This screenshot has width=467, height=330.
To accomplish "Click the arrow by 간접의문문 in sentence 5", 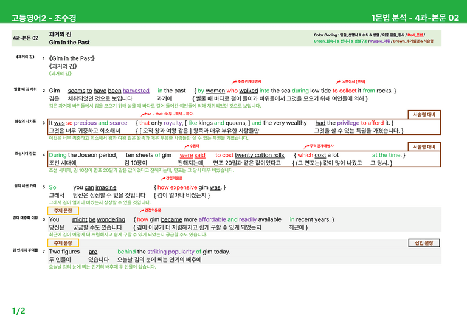I will pos(163,179).
